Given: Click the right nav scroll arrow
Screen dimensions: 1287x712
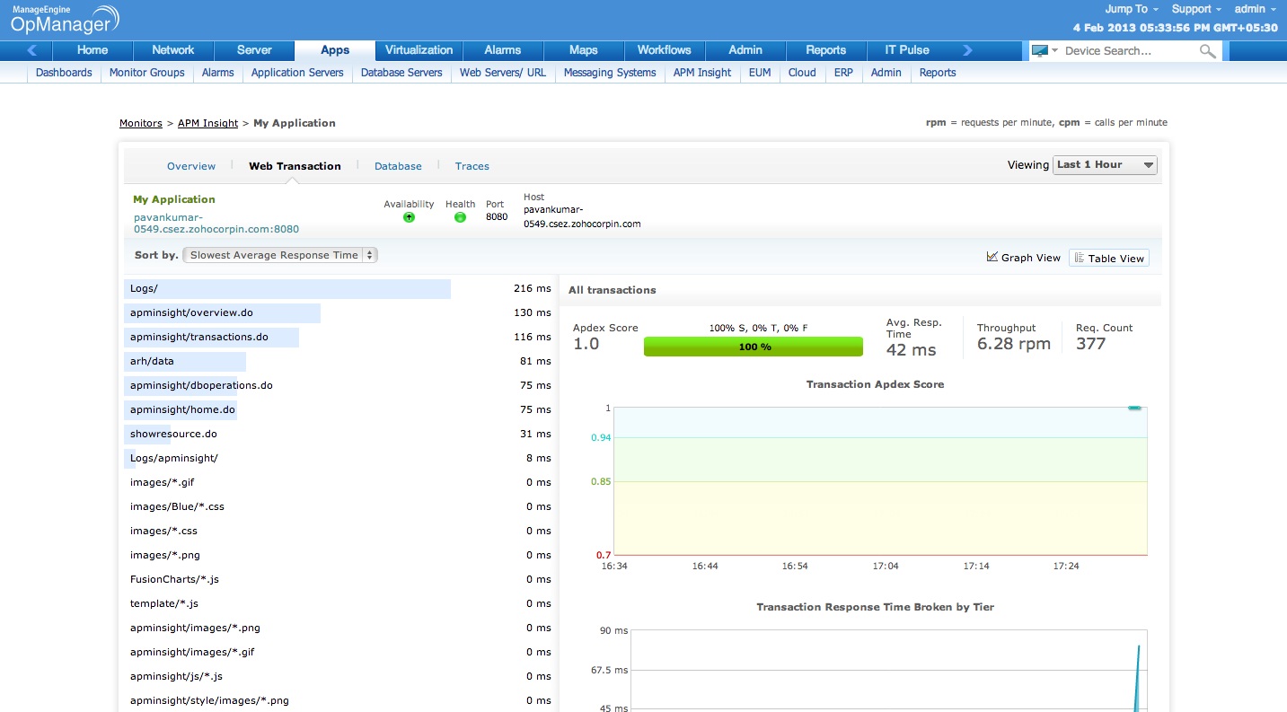Looking at the screenshot, I should point(967,50).
